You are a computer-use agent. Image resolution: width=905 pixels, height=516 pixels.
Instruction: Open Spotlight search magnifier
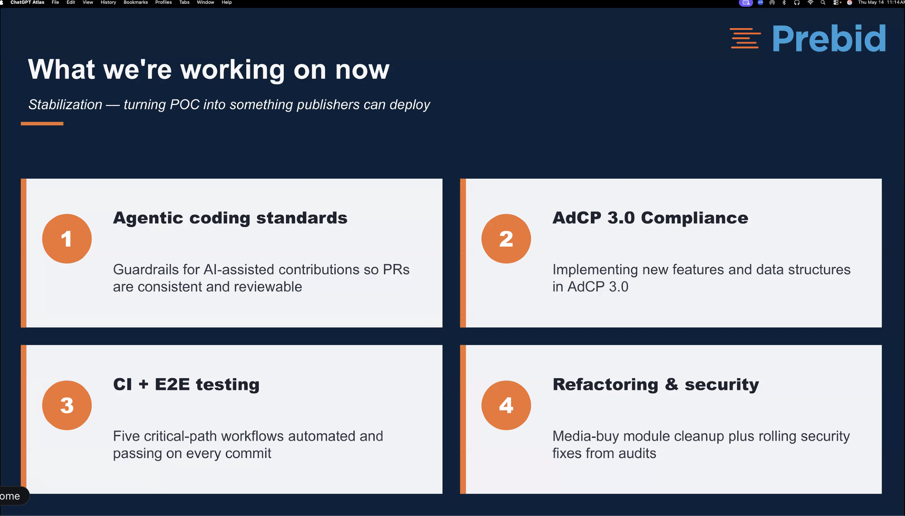(x=823, y=3)
